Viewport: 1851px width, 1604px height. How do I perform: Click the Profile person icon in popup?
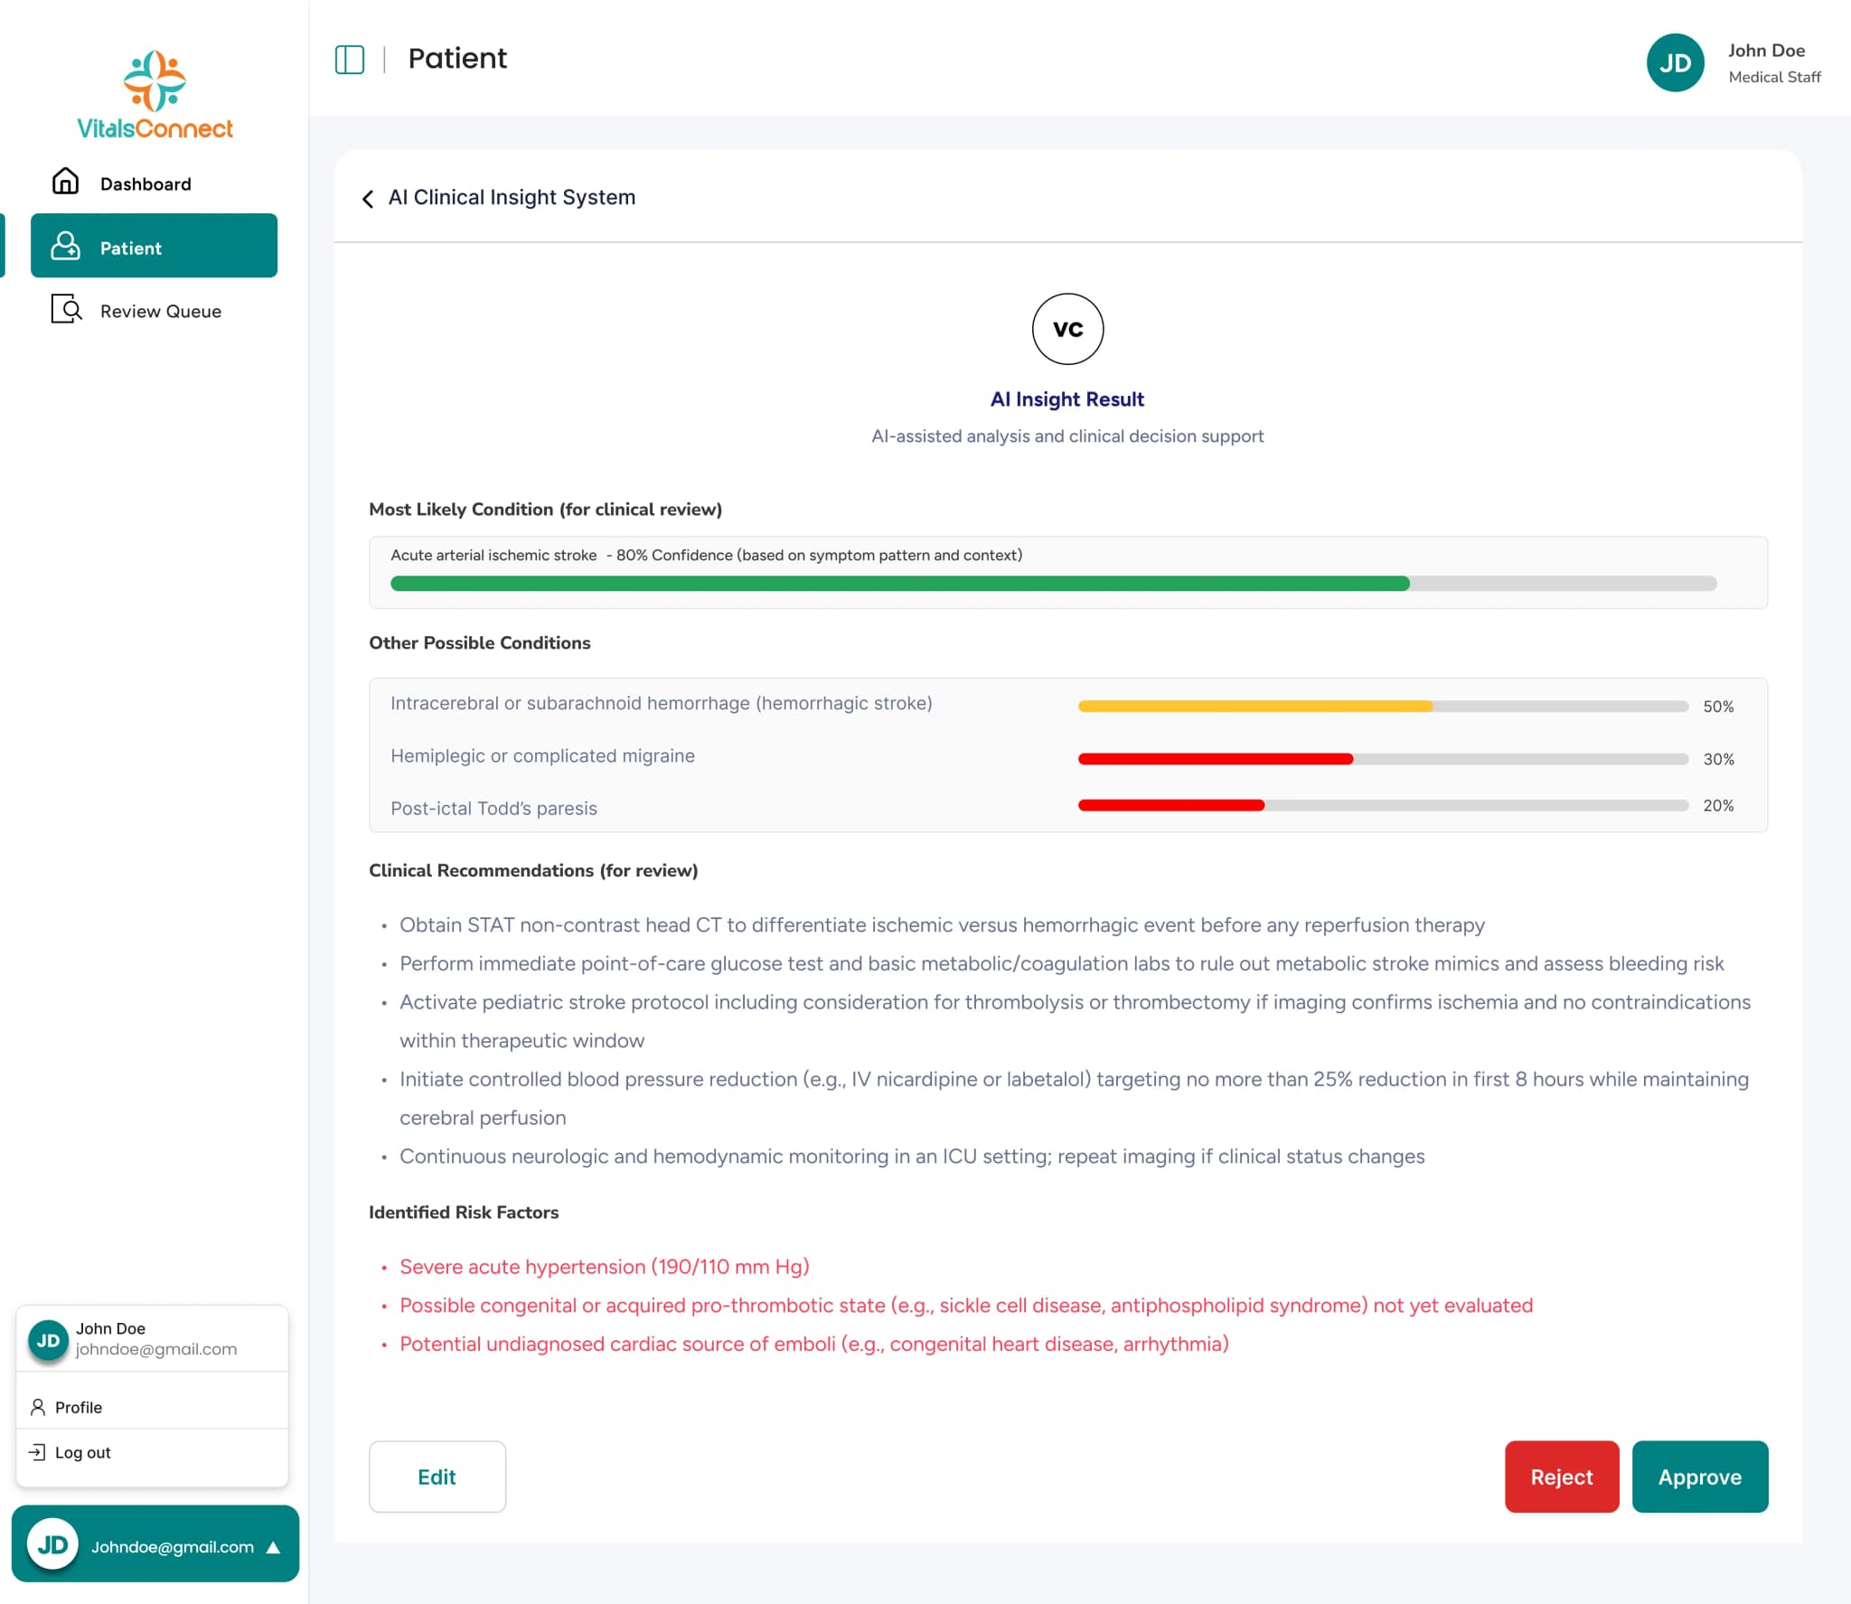coord(38,1407)
